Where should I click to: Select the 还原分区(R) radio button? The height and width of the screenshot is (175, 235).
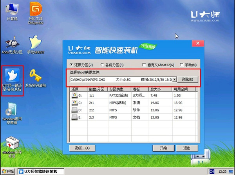coord(71,65)
